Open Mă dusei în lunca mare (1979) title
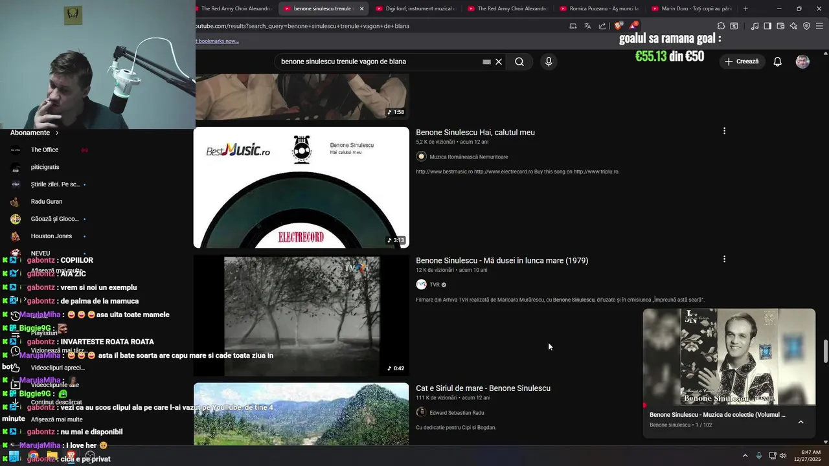 coord(502,260)
